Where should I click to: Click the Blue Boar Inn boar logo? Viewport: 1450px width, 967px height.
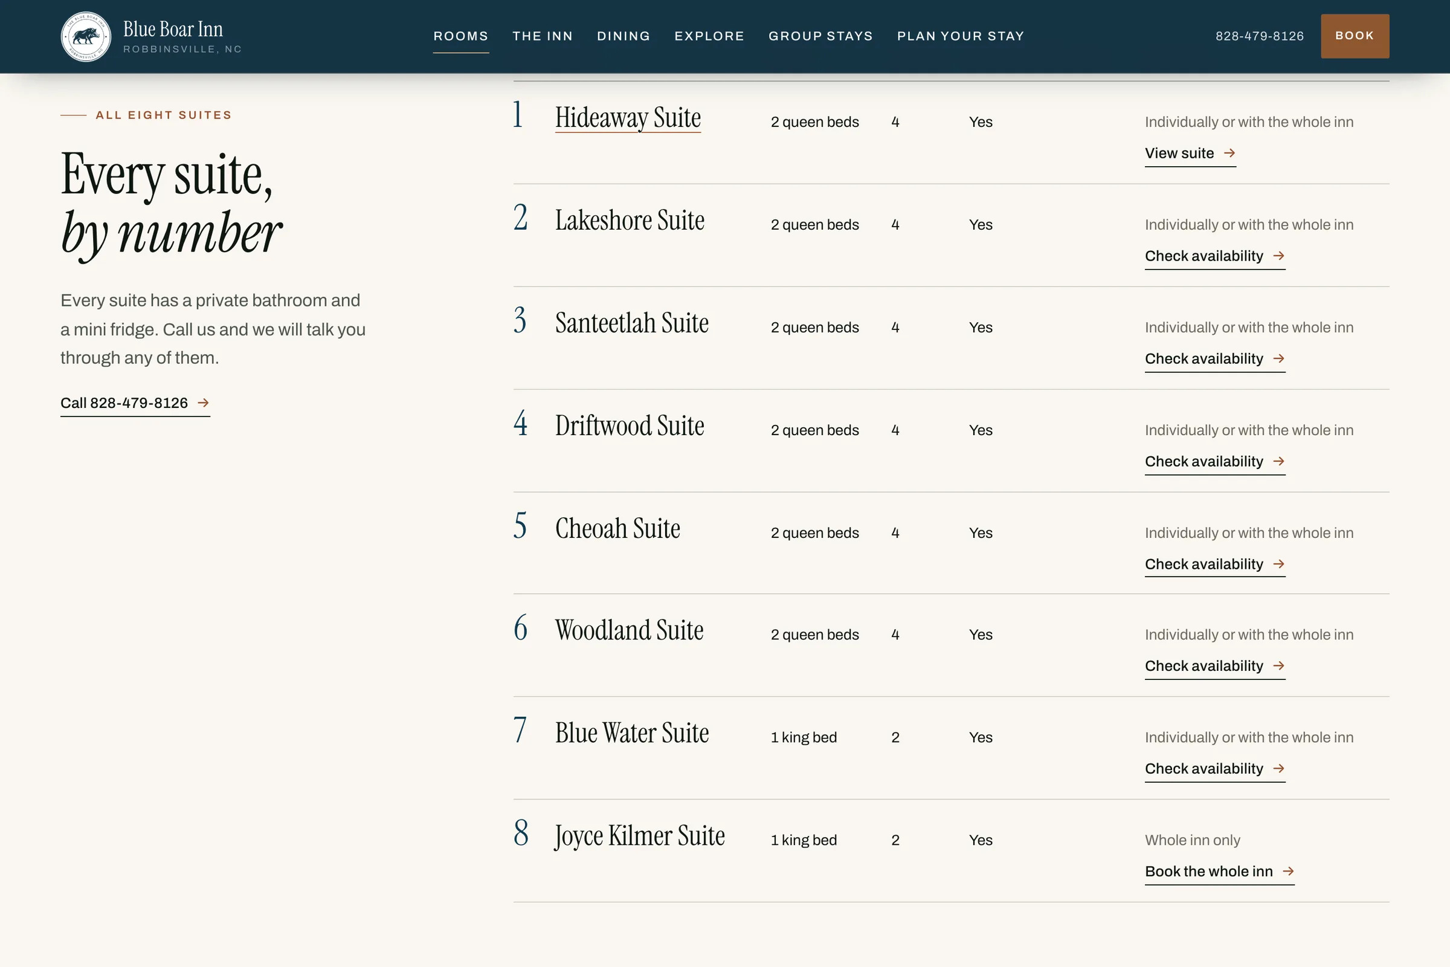tap(86, 36)
